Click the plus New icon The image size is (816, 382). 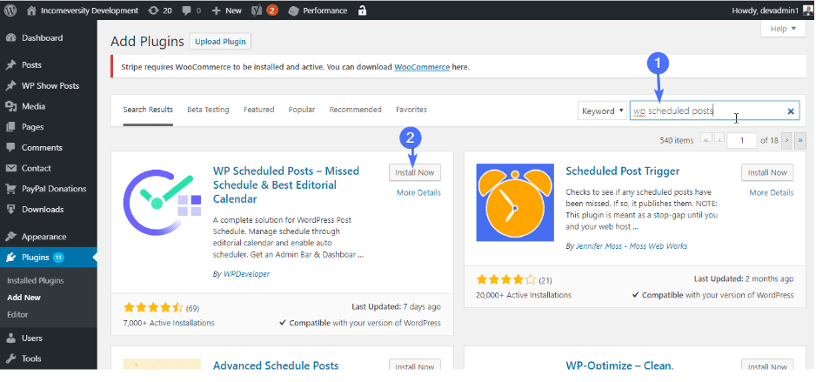(x=217, y=10)
